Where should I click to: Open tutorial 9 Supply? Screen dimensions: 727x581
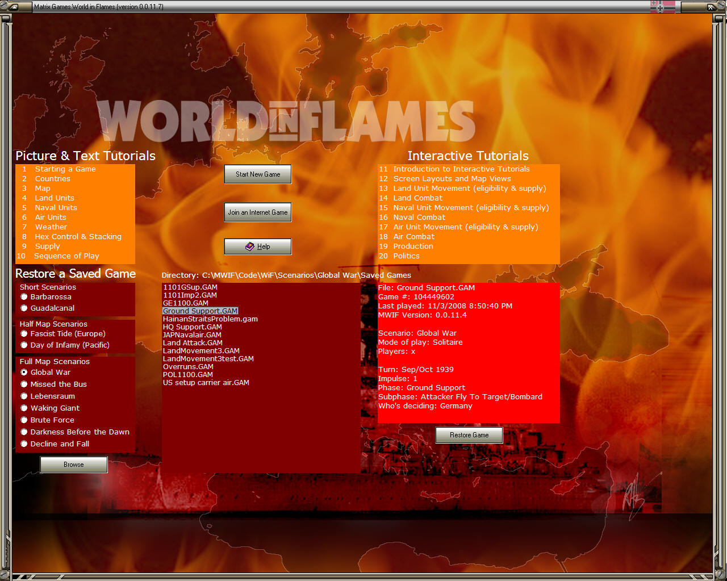coord(75,246)
